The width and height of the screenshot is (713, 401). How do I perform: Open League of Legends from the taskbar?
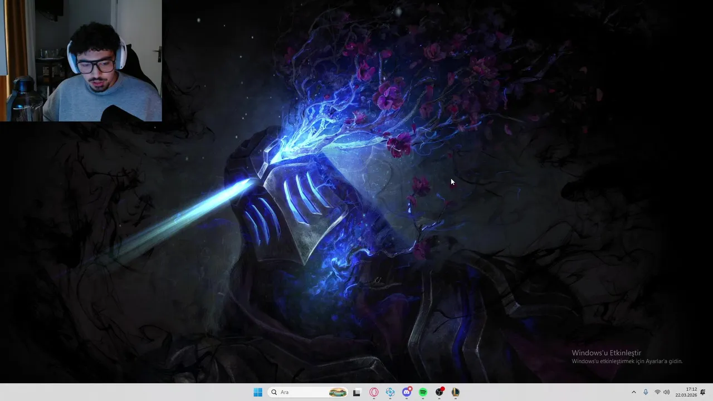coord(456,392)
